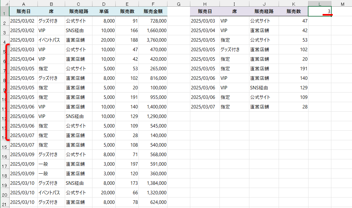Click SNS経由 in row 3
Screen dimensions: 352x208
click(x=78, y=31)
